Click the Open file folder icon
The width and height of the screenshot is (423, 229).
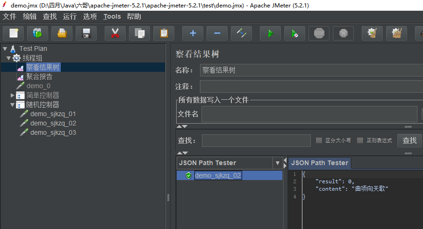(62, 34)
